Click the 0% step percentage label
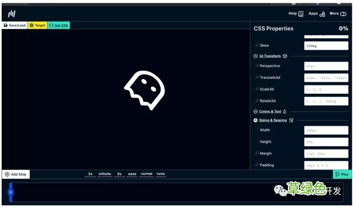 point(343,28)
